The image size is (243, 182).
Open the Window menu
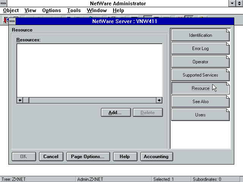(x=97, y=11)
